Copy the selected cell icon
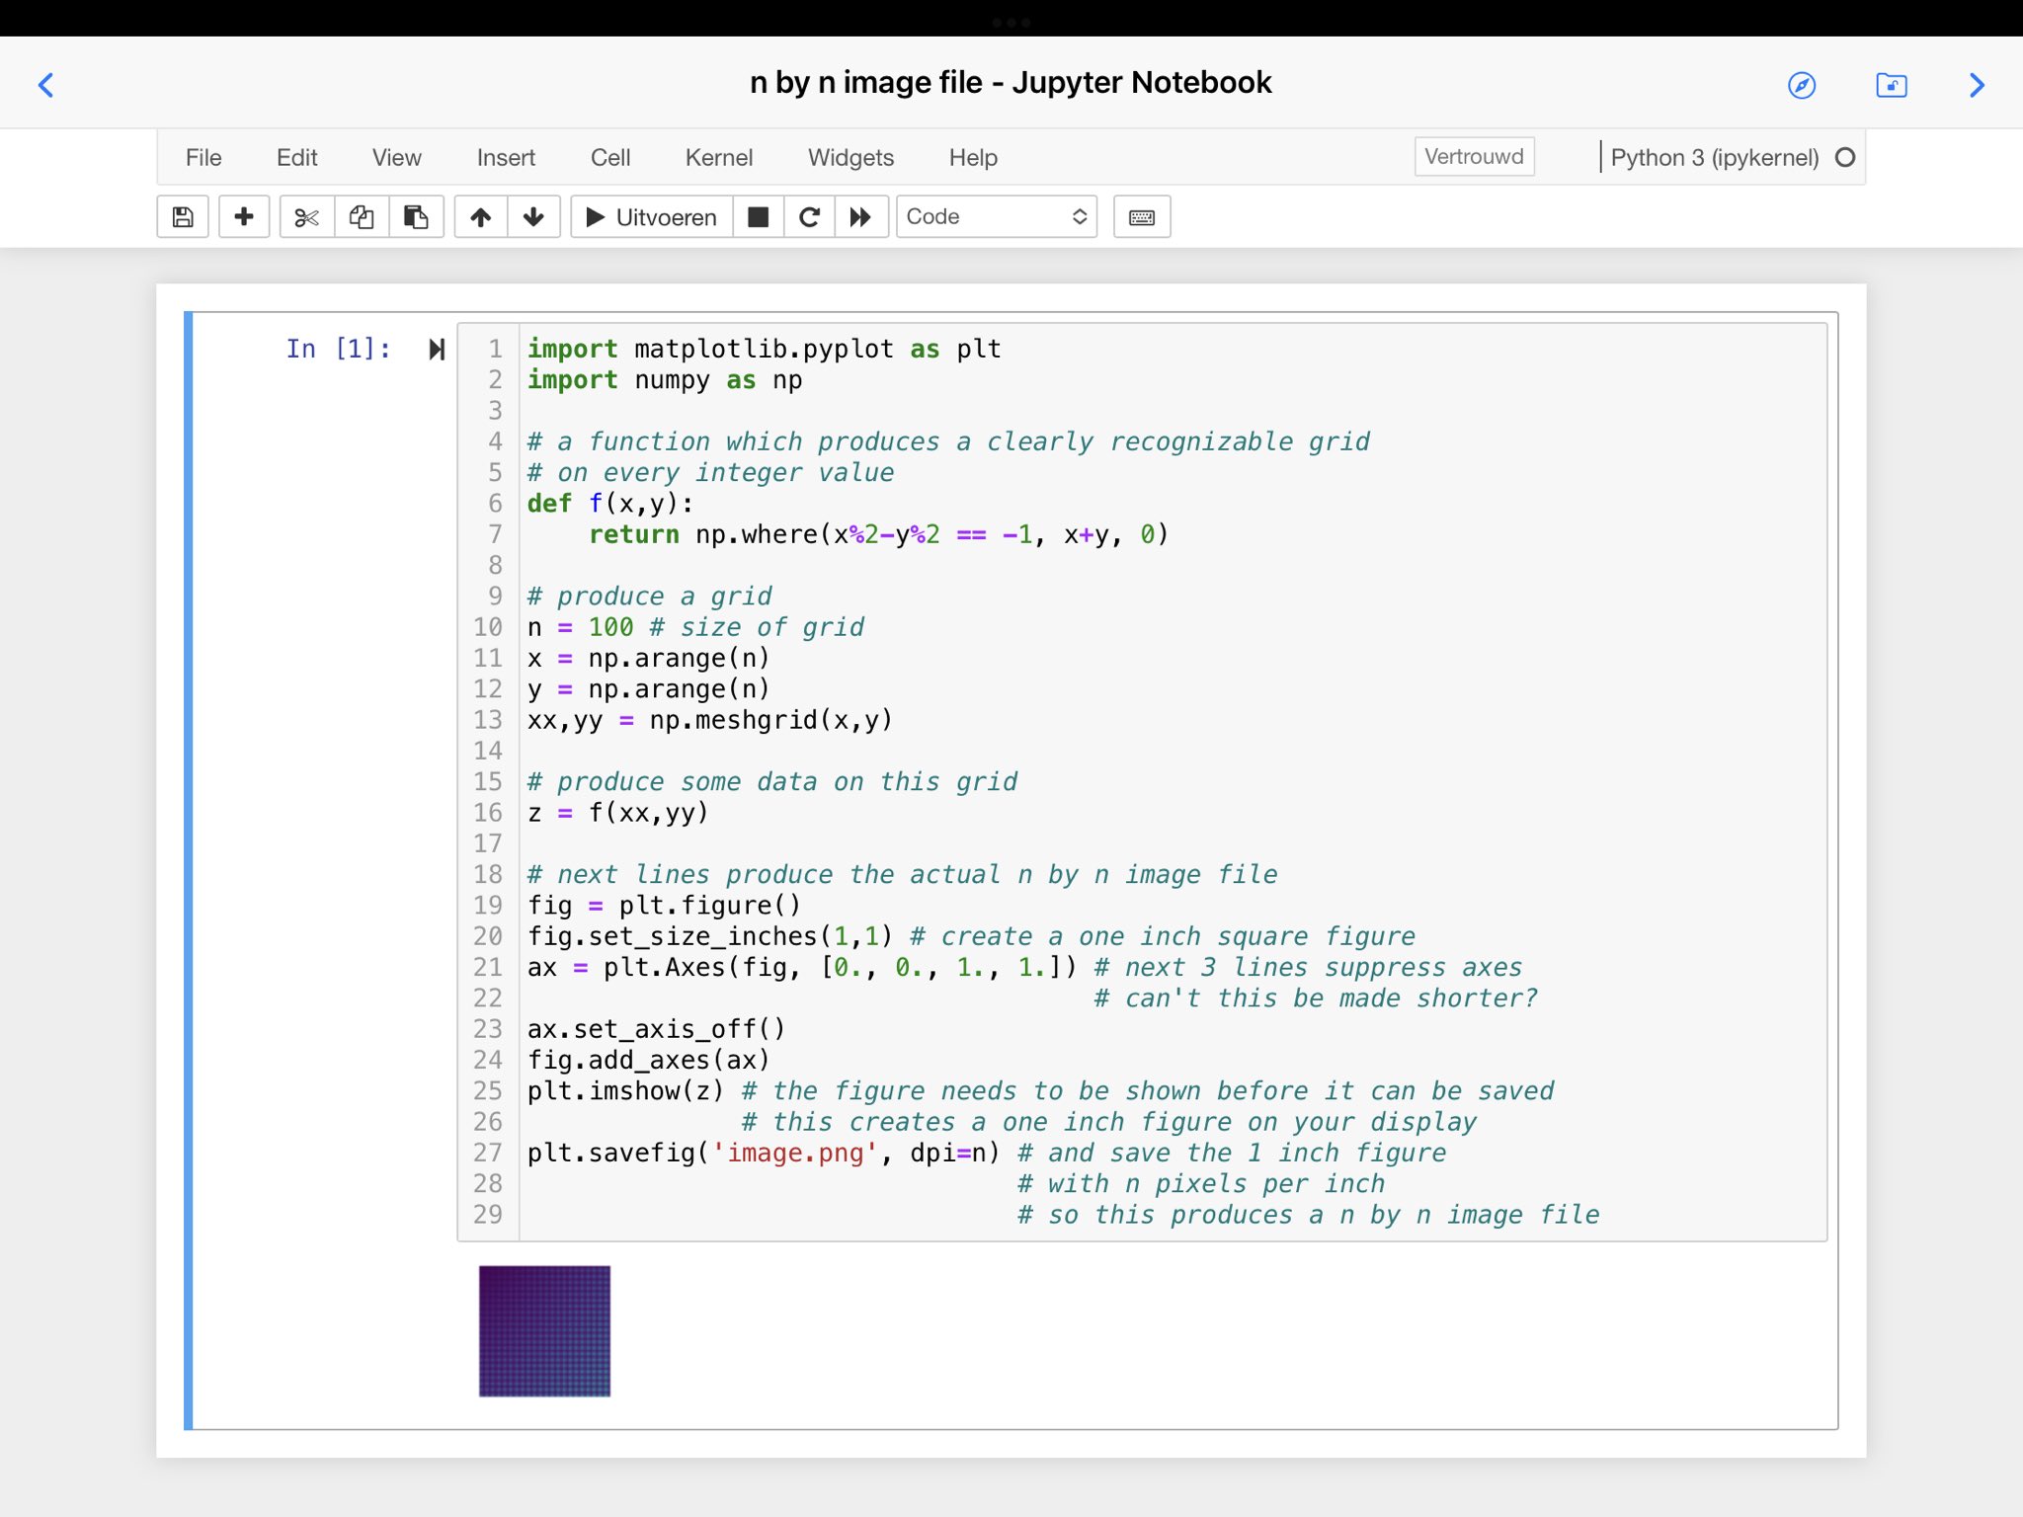Image resolution: width=2023 pixels, height=1517 pixels. tap(362, 217)
